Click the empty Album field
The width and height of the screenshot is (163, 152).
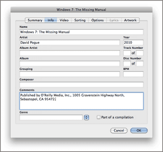tap(70, 64)
